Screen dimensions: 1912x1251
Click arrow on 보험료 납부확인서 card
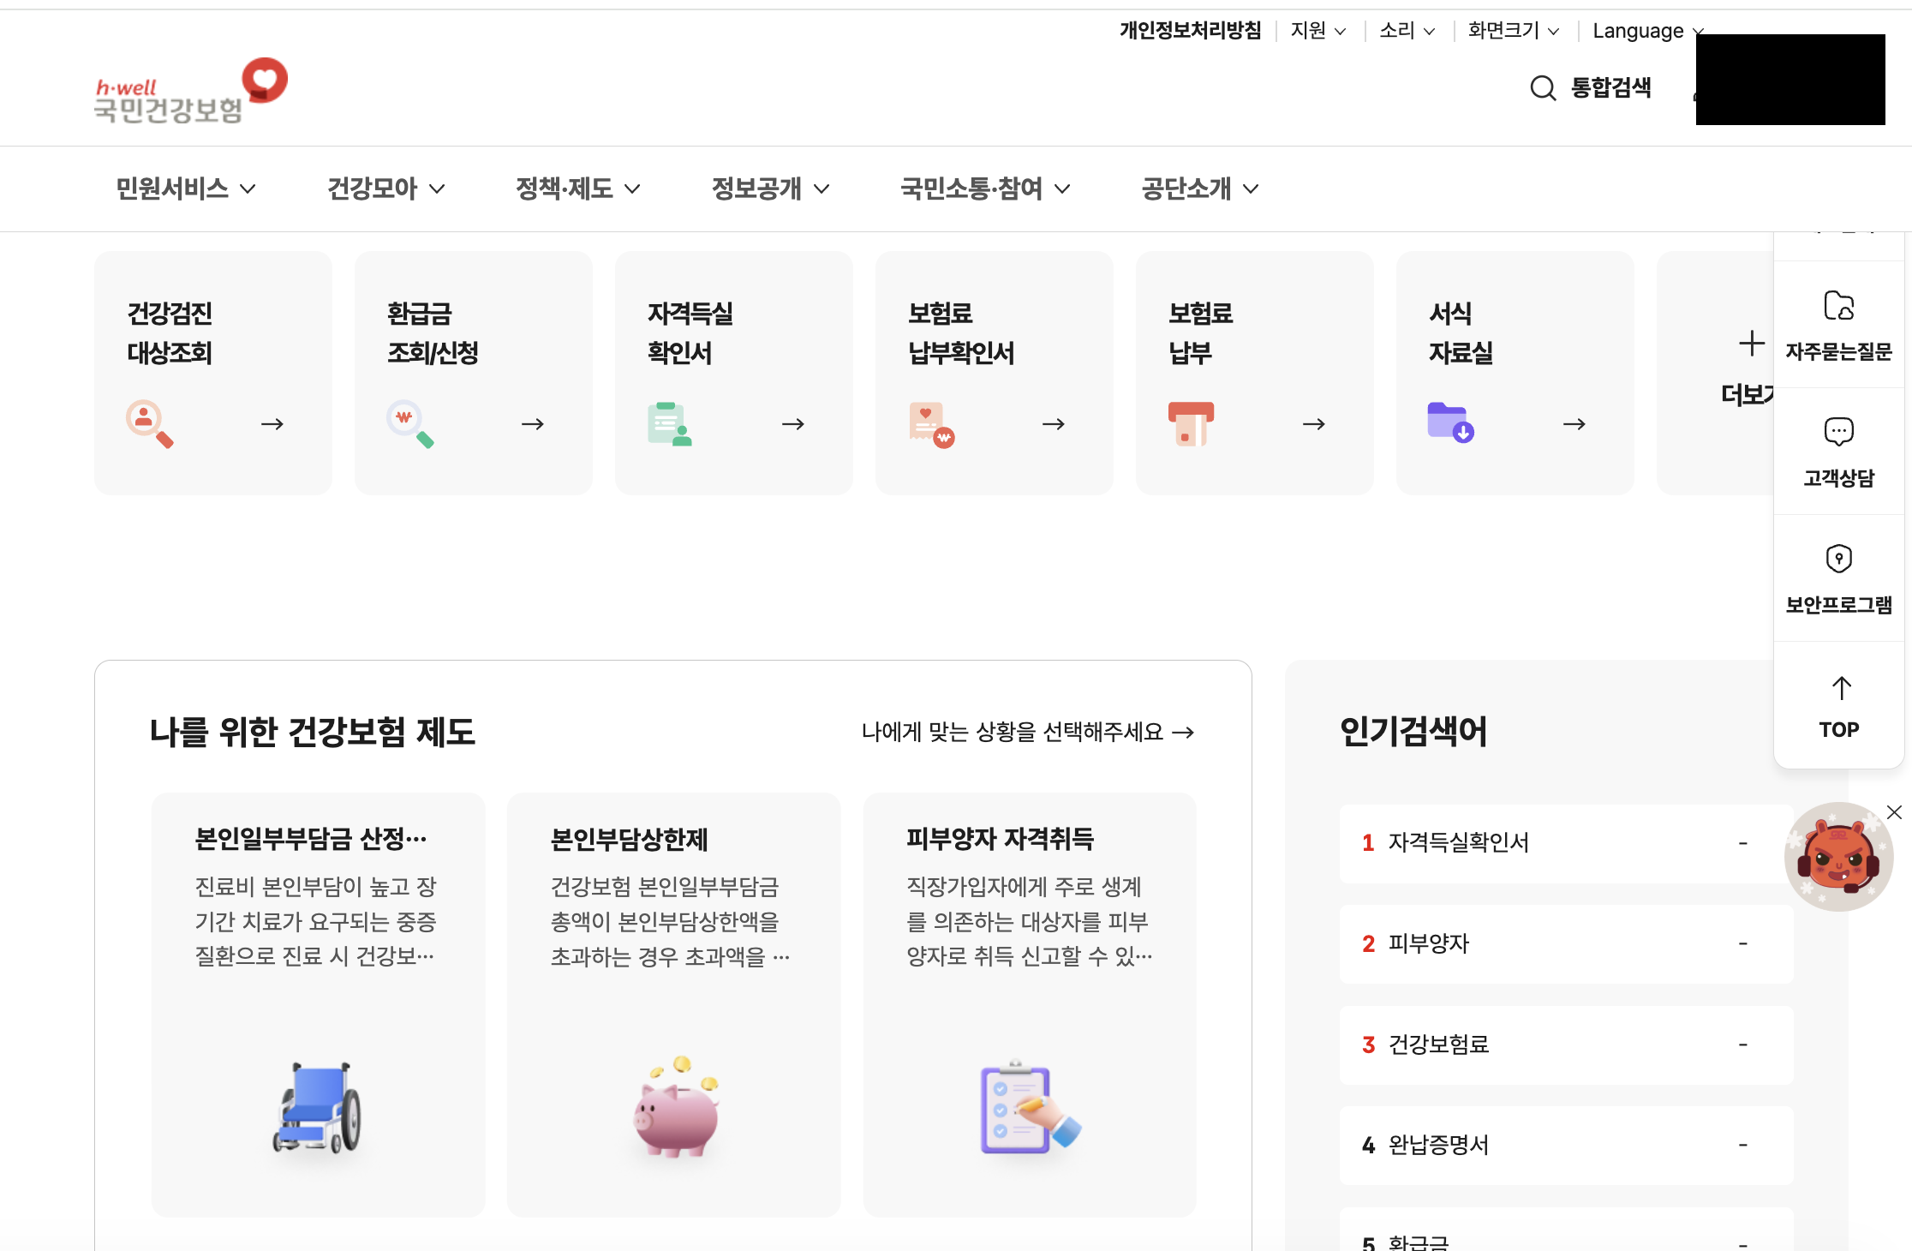1054,424
